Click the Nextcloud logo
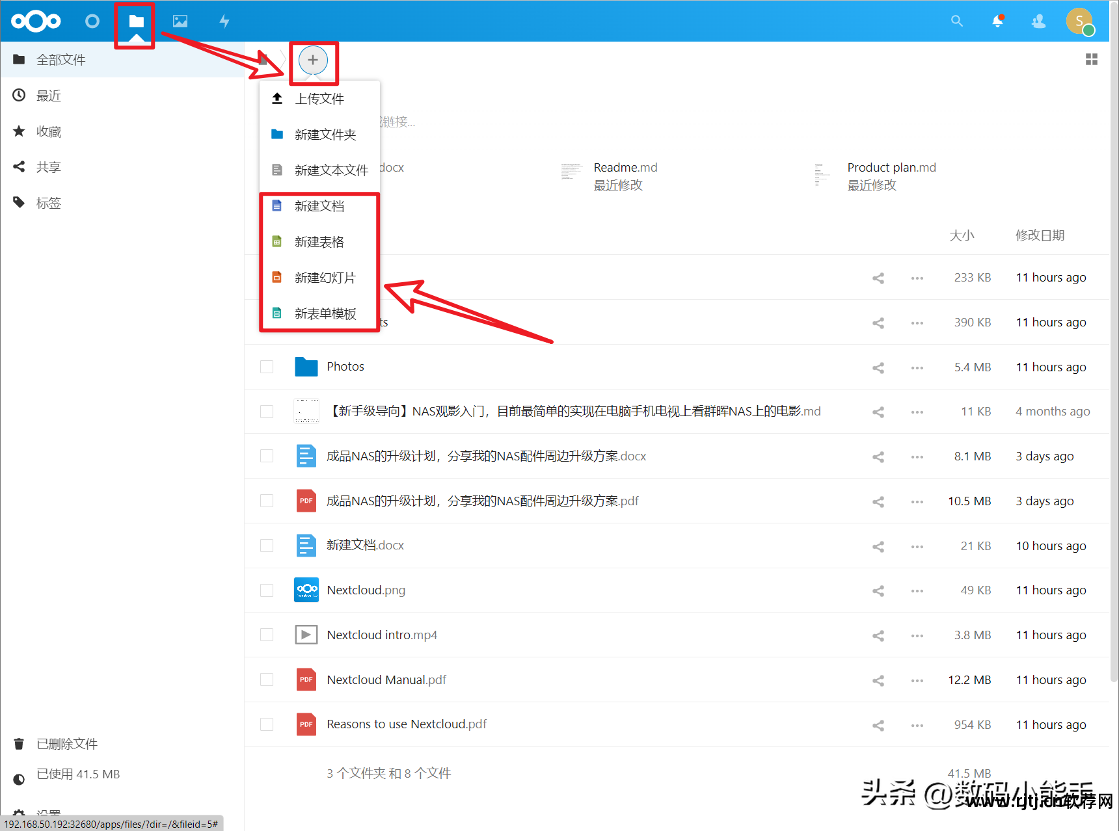 click(36, 21)
